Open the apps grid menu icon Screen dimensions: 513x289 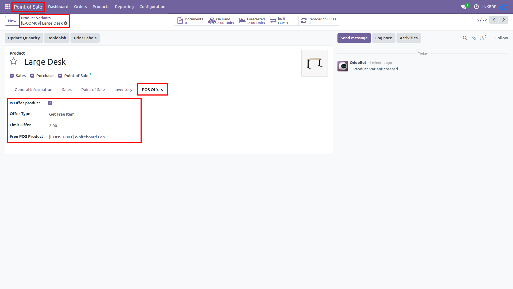(x=7, y=6)
